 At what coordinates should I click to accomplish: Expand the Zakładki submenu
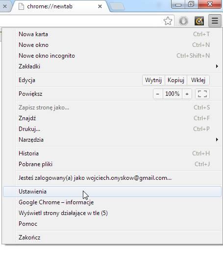pos(112,66)
